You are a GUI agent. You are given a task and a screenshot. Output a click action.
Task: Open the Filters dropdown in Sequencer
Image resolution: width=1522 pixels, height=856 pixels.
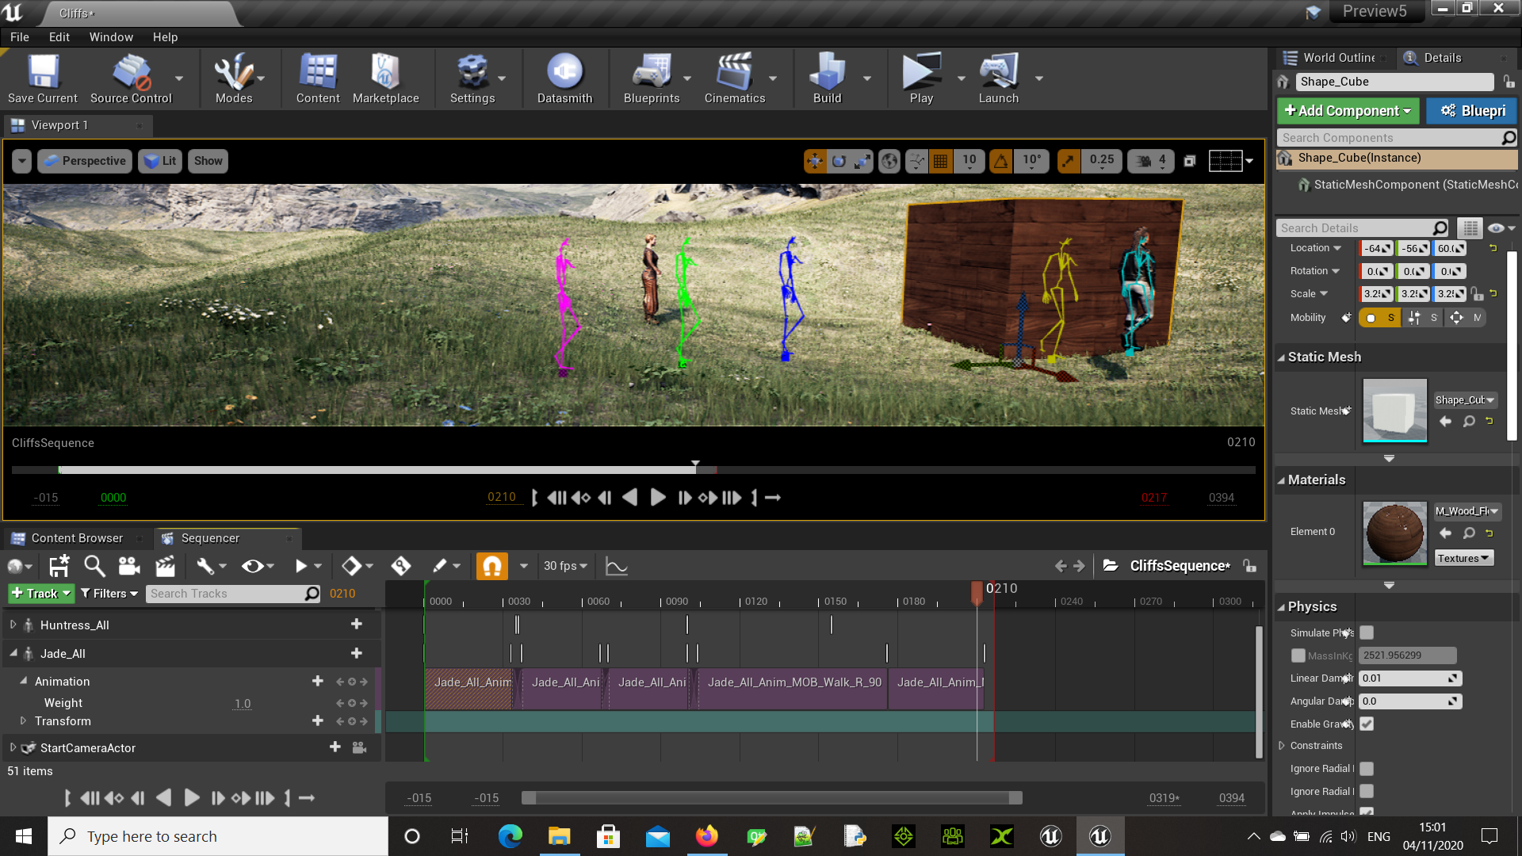click(x=109, y=594)
